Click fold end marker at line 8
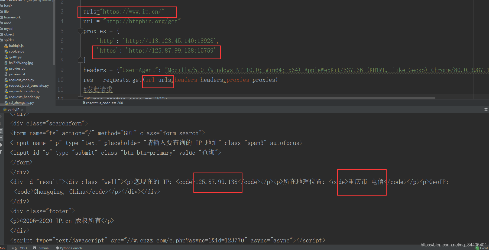Viewport: 489px width, 250px height. click(x=80, y=60)
